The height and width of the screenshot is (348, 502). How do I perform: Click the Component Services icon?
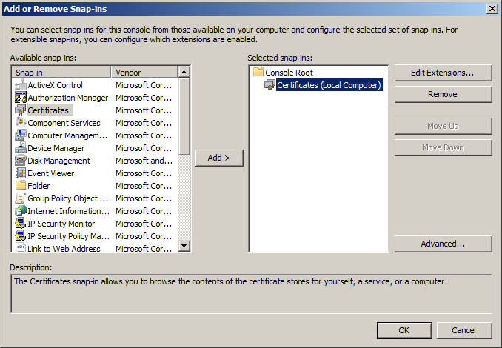pyautogui.click(x=21, y=123)
